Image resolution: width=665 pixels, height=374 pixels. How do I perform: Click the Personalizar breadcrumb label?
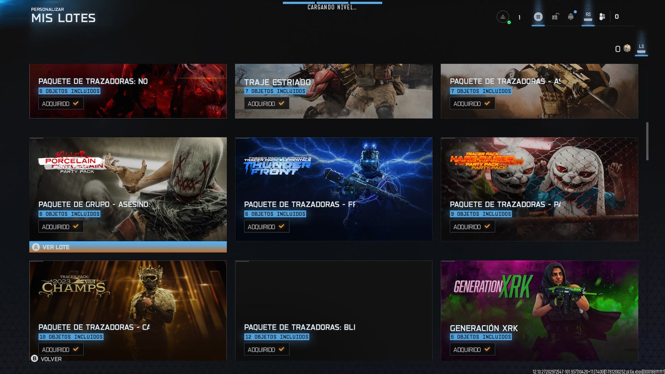pyautogui.click(x=47, y=9)
